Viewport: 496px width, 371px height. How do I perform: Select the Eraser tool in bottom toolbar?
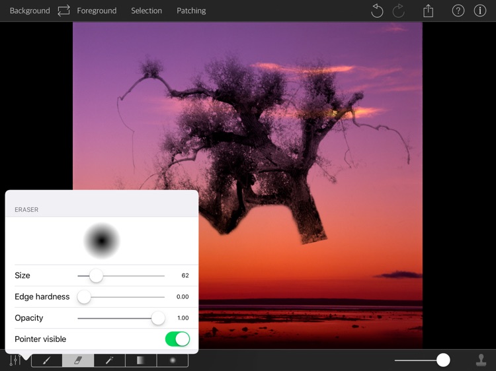click(78, 360)
